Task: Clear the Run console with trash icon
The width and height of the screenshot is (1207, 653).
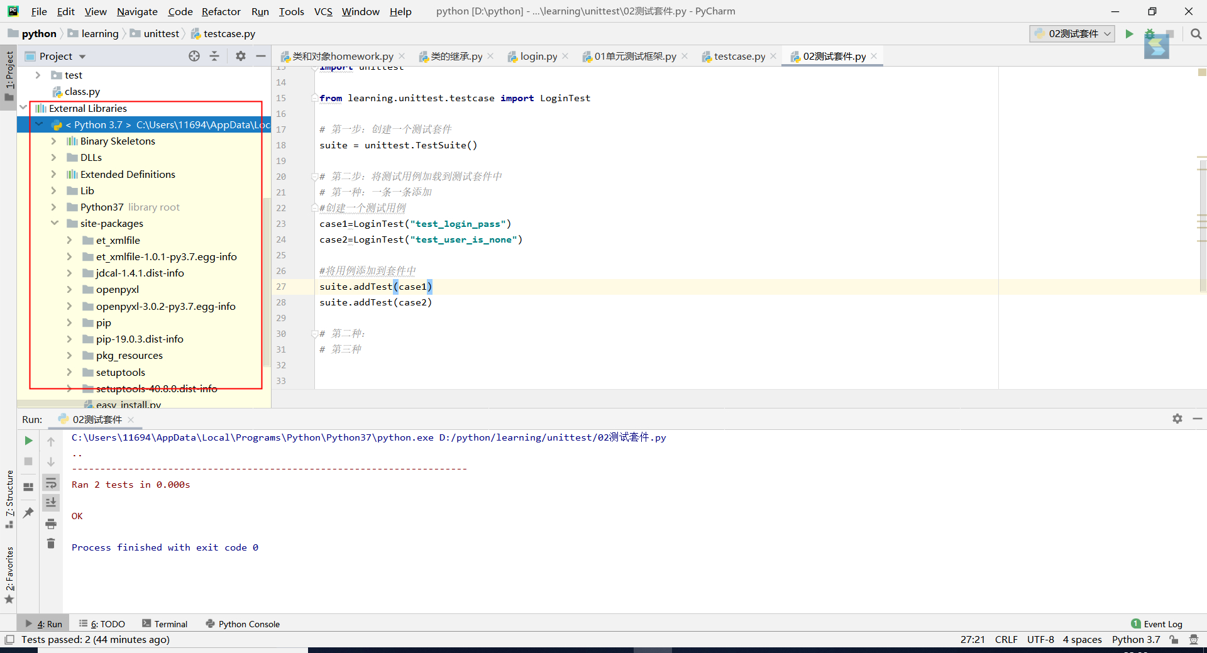Action: coord(51,544)
